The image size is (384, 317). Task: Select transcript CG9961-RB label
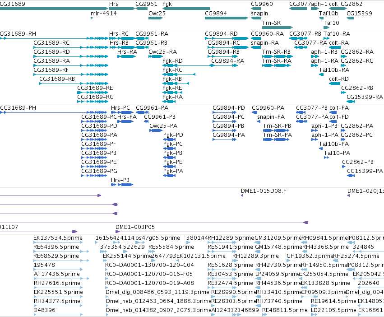(x=151, y=42)
